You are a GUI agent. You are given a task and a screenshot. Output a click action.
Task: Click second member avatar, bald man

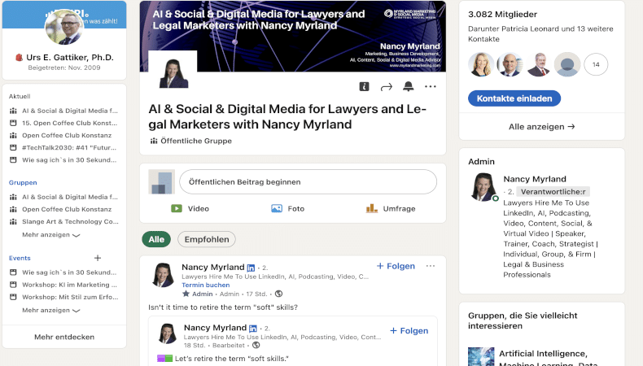(x=510, y=64)
